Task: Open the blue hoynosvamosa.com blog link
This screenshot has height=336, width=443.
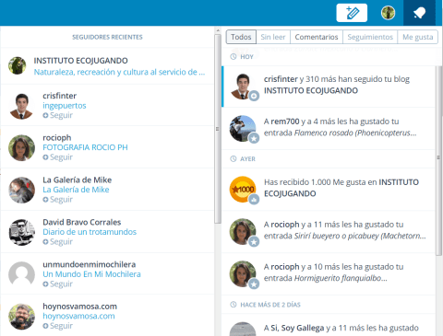Action: [78, 316]
